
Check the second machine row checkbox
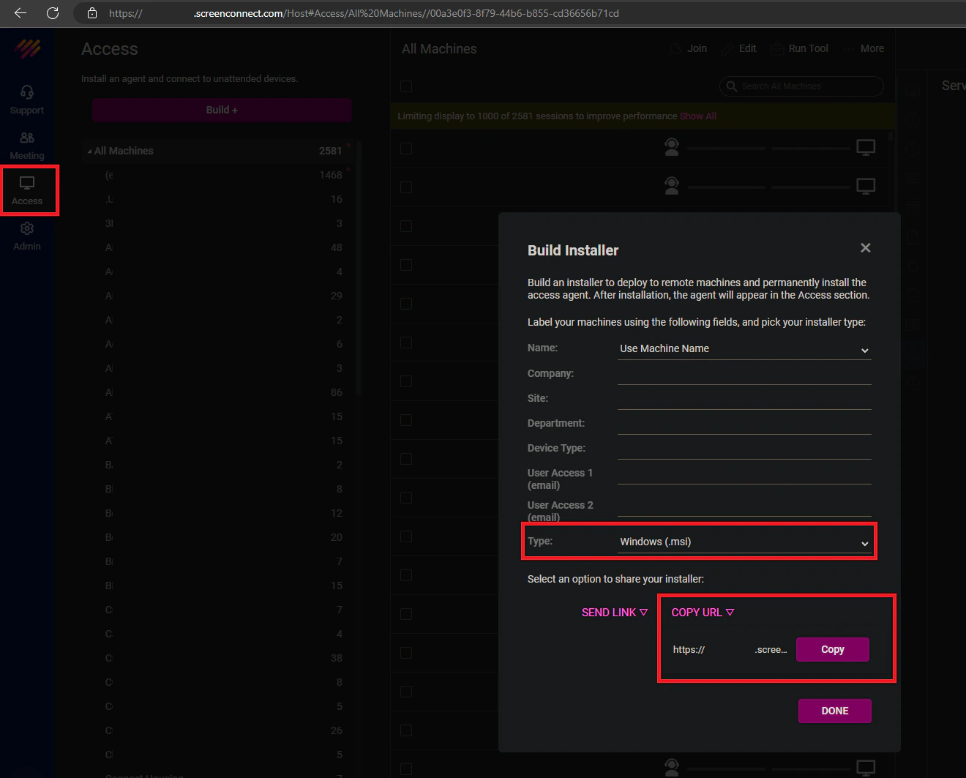406,187
